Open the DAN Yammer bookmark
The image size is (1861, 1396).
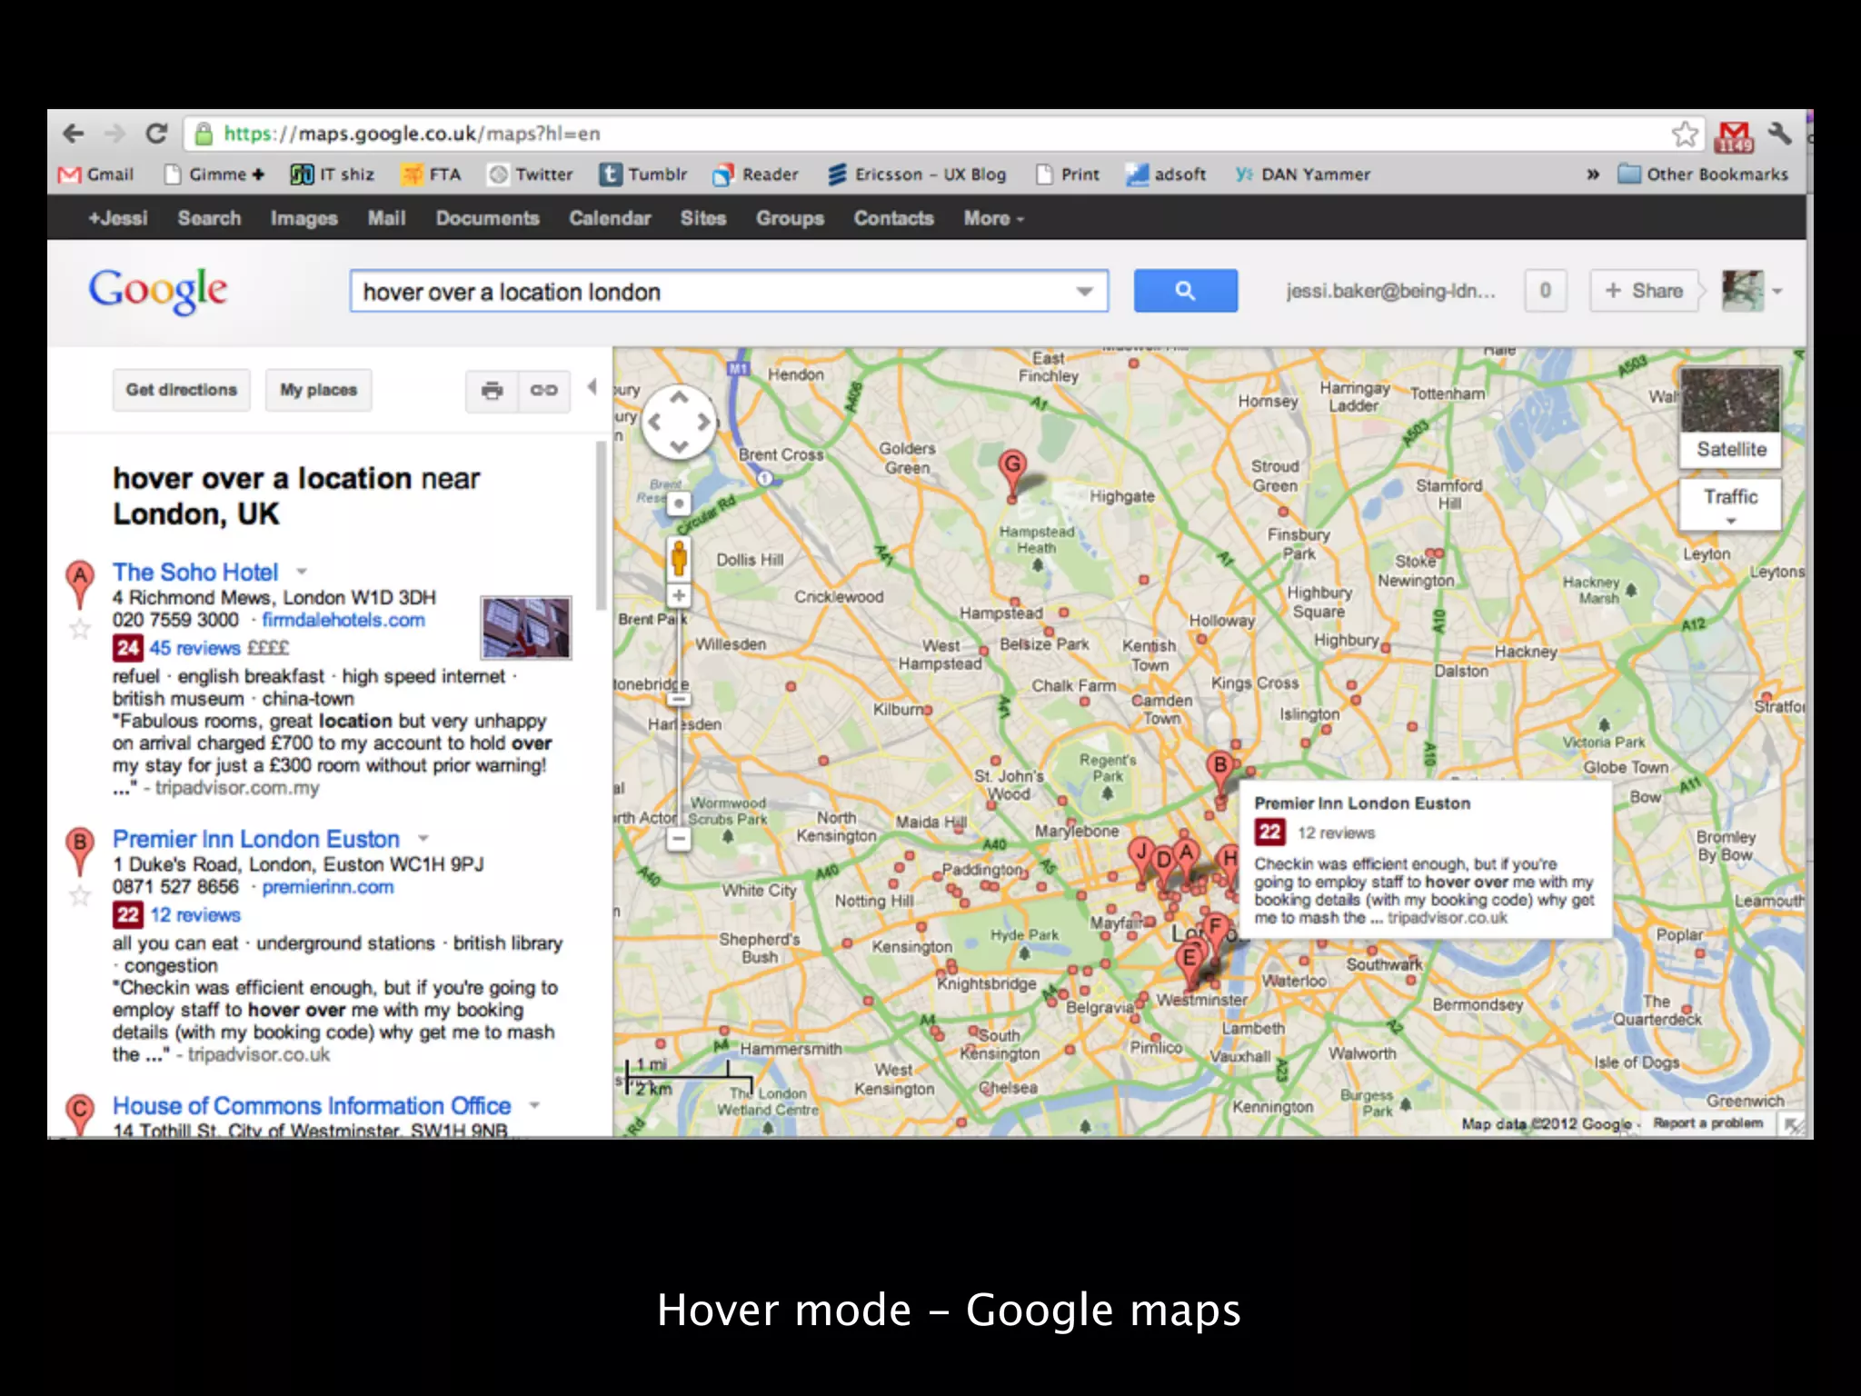click(x=1302, y=174)
